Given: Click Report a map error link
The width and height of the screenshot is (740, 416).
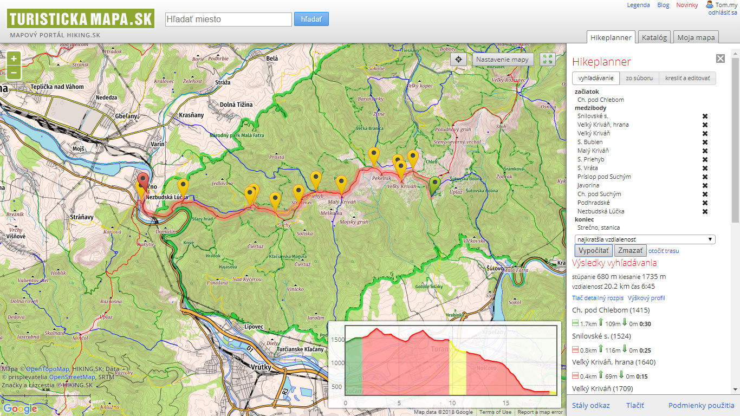Looking at the screenshot, I should [540, 412].
